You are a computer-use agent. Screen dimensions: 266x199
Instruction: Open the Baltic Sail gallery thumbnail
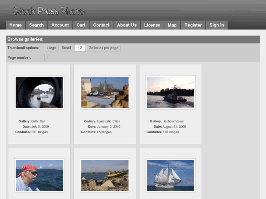click(40, 92)
